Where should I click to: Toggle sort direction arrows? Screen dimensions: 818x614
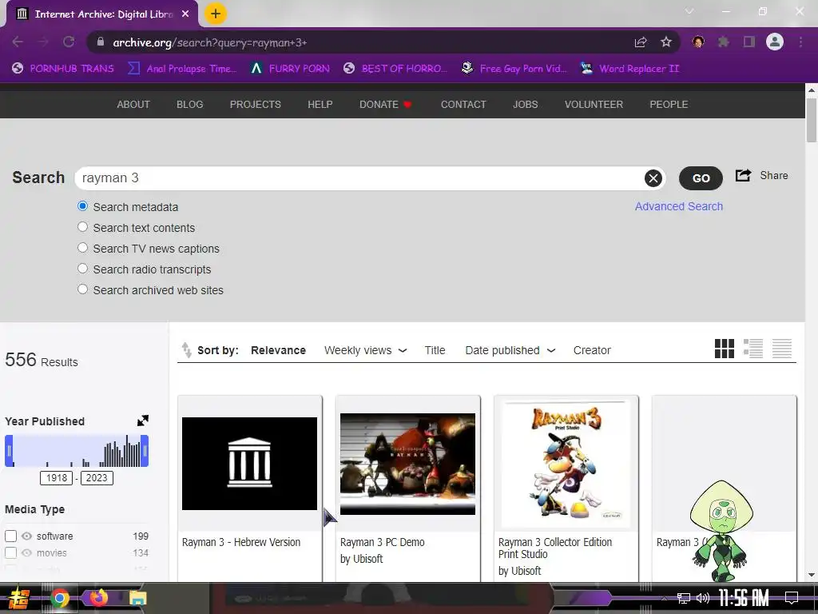coord(186,350)
